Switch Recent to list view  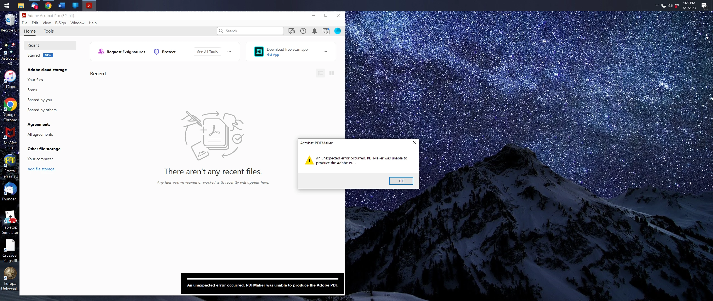point(321,73)
